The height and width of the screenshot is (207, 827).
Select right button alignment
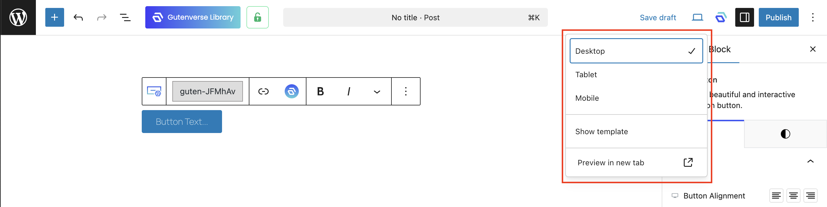click(x=810, y=196)
